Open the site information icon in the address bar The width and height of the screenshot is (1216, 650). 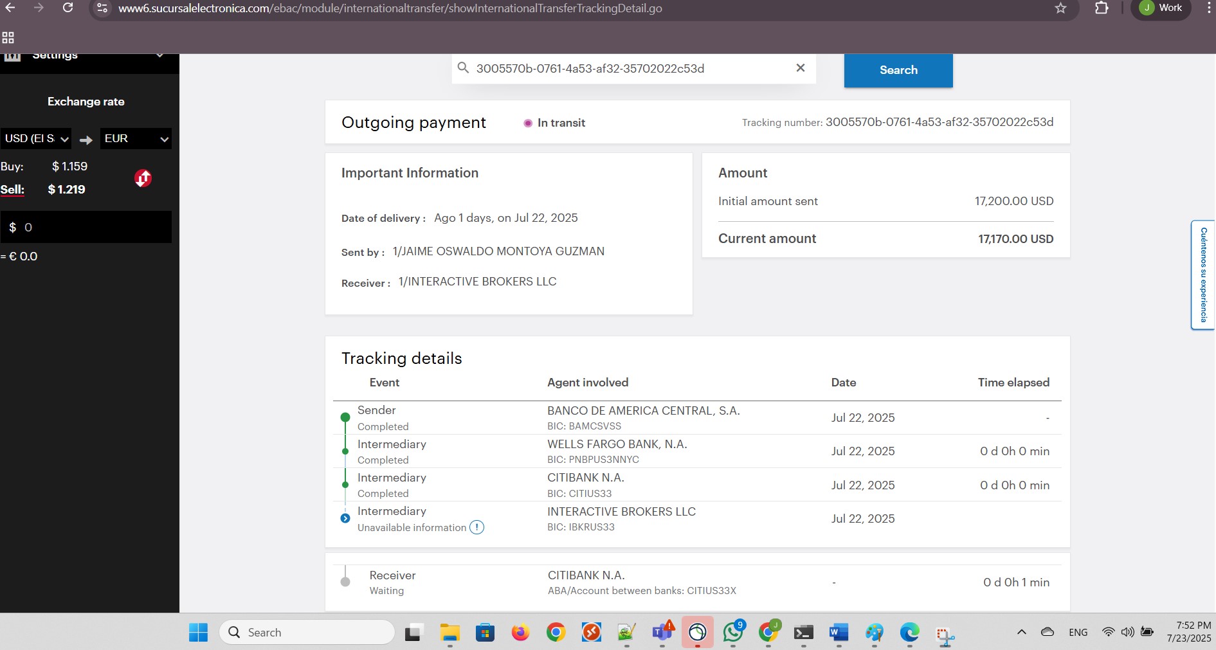click(x=102, y=8)
